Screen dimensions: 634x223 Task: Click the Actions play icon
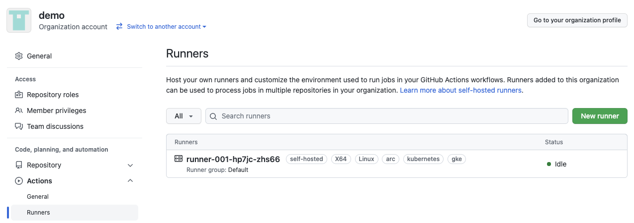point(19,181)
